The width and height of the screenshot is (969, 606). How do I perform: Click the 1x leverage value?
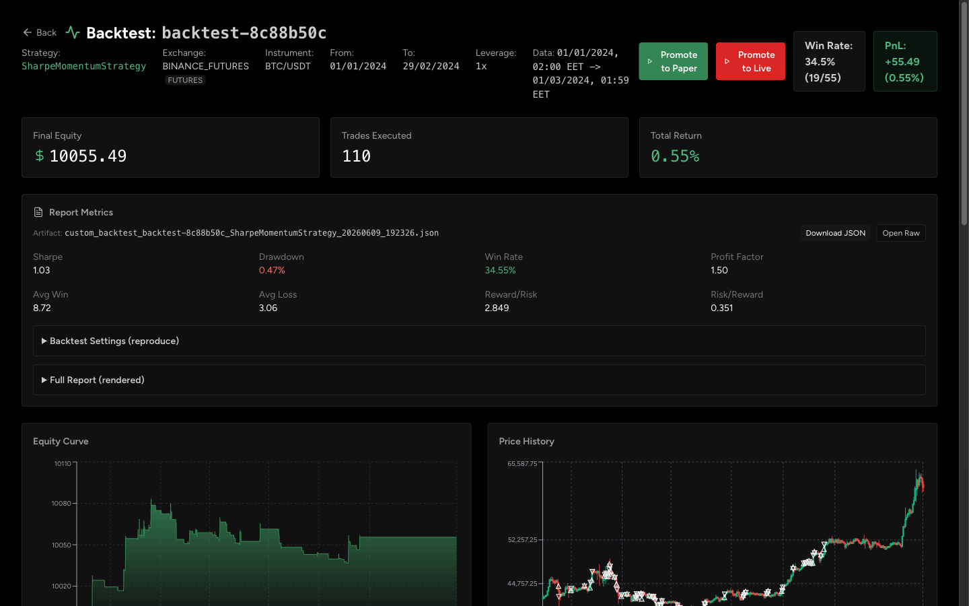coord(481,66)
